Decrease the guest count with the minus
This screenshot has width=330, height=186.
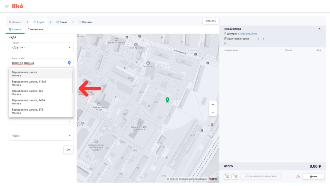[253, 39]
